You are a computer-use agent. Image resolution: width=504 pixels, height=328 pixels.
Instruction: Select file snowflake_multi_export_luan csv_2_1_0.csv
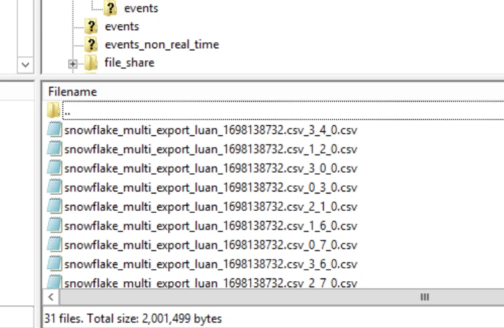[x=210, y=206]
